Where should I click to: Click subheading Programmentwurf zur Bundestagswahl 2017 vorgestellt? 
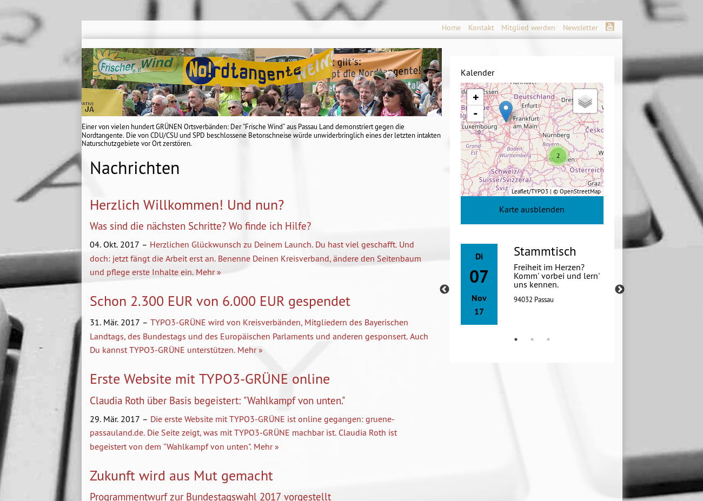click(210, 496)
